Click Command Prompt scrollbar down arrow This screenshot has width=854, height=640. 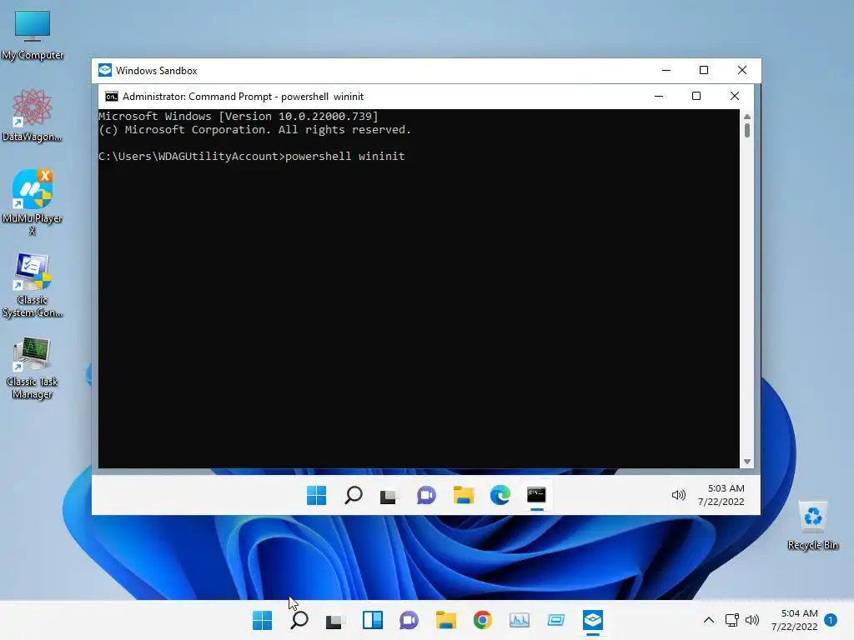coord(747,462)
